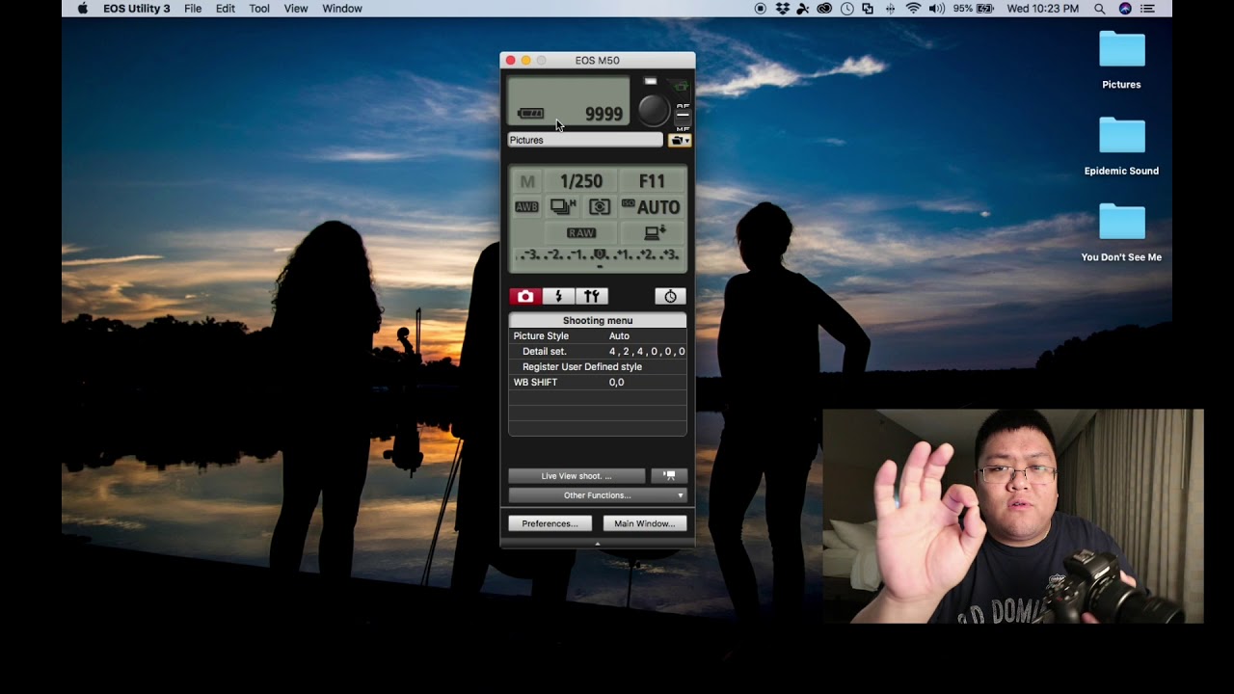Click the Shooting menu header
Image resolution: width=1234 pixels, height=694 pixels.
pyautogui.click(x=598, y=321)
